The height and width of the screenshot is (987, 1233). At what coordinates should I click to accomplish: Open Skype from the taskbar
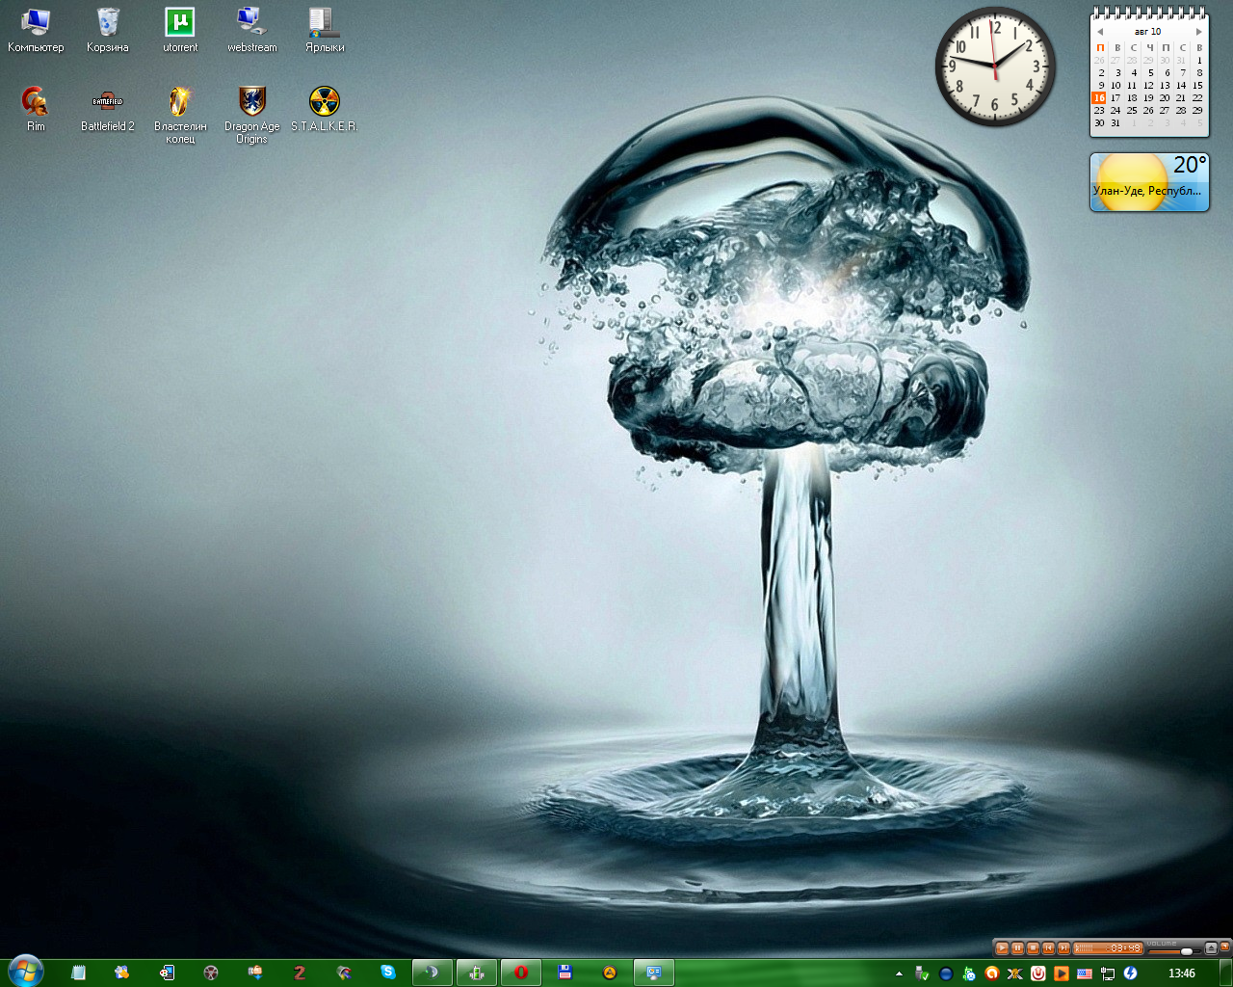click(388, 973)
